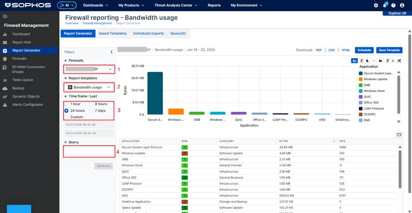The height and width of the screenshot is (213, 412).
Task: Download the report as PDF
Action: tap(319, 50)
